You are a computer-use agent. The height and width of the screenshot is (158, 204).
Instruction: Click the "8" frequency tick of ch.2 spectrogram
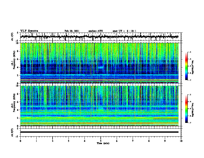click(x=18, y=94)
